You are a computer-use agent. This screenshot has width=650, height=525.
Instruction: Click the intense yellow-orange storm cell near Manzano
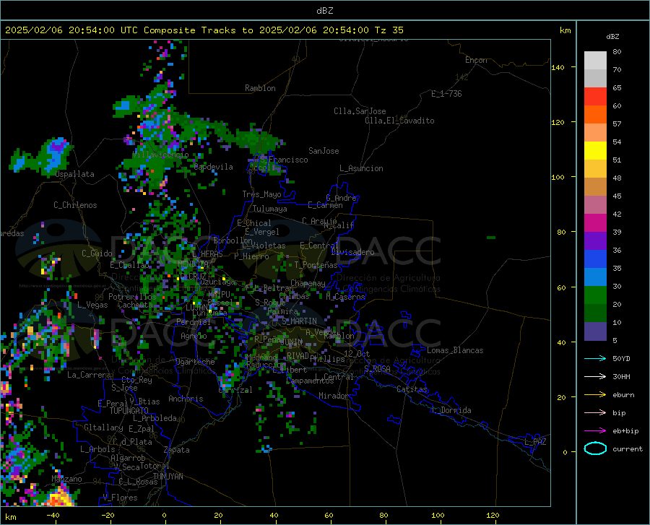(61, 496)
